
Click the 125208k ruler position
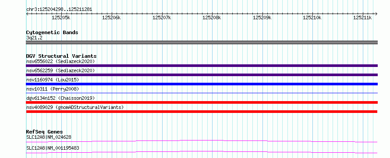[212, 18]
